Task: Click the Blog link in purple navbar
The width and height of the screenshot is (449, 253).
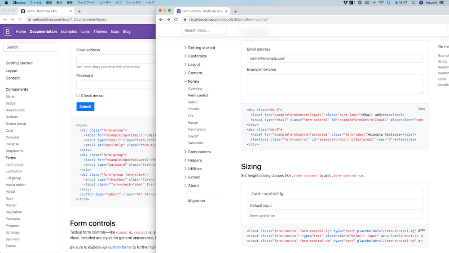Action: 127,31
